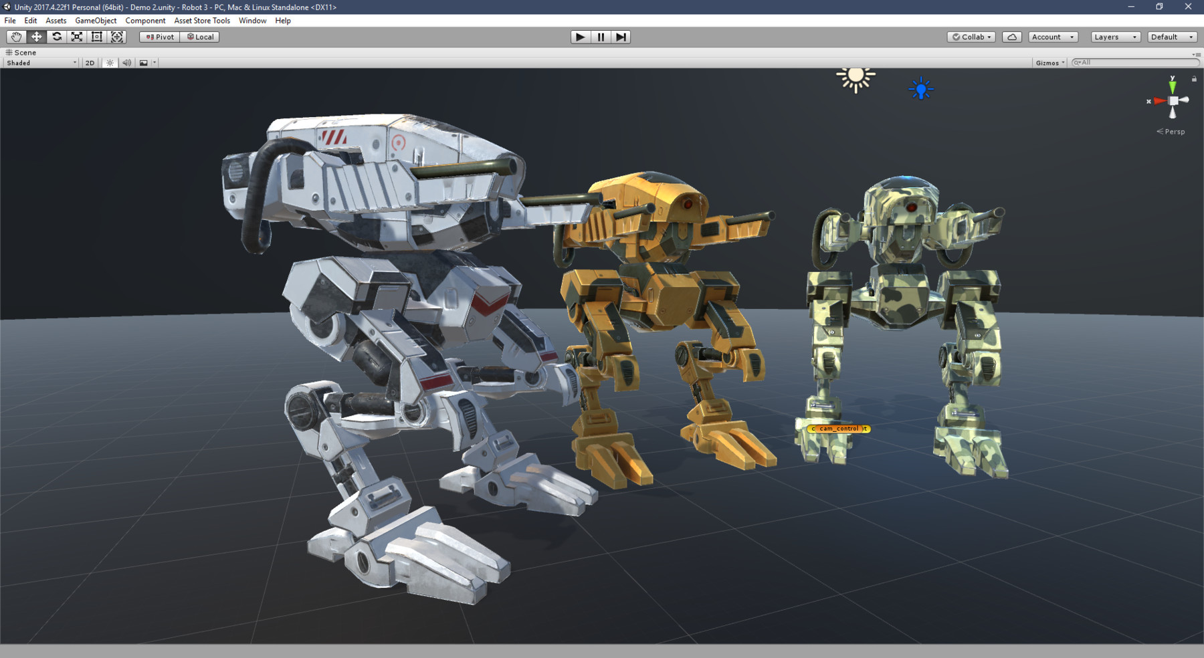
Task: Open the Gizmos dropdown
Action: (x=1047, y=62)
